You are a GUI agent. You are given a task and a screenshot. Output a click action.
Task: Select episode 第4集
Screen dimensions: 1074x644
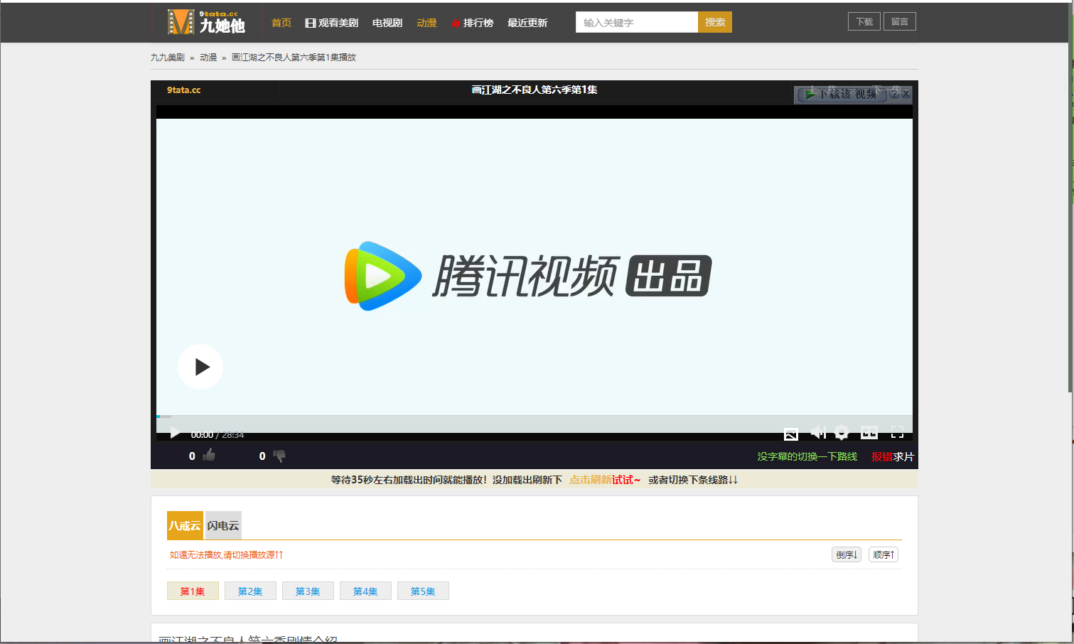click(x=365, y=591)
